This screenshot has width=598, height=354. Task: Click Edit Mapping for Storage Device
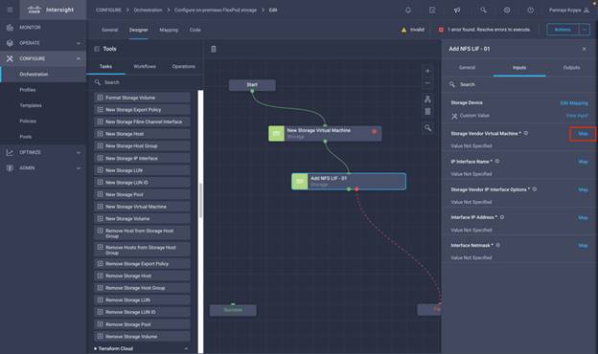tap(574, 103)
